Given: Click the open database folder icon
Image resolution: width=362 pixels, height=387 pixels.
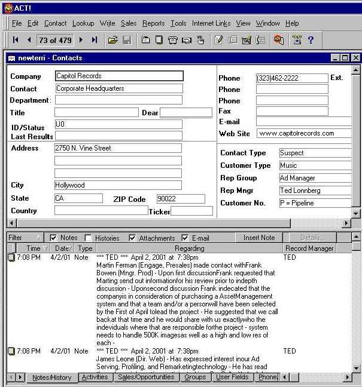Looking at the screenshot, I should 112,40.
